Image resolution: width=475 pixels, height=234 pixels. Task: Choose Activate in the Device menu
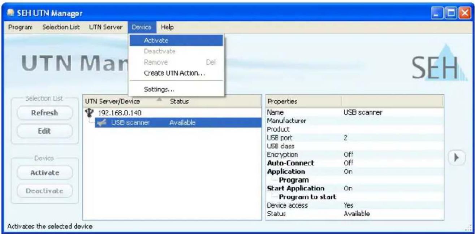176,40
